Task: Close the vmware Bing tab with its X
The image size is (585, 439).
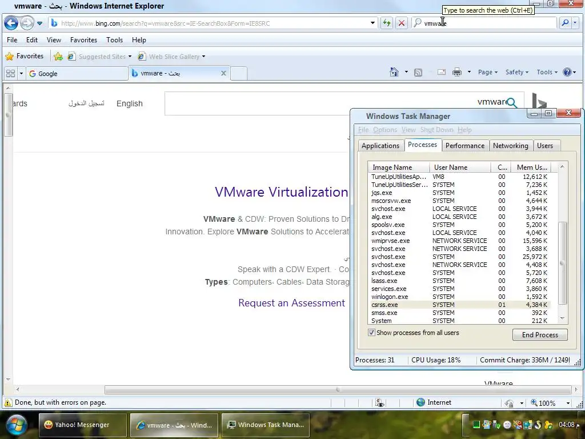Action: point(223,73)
